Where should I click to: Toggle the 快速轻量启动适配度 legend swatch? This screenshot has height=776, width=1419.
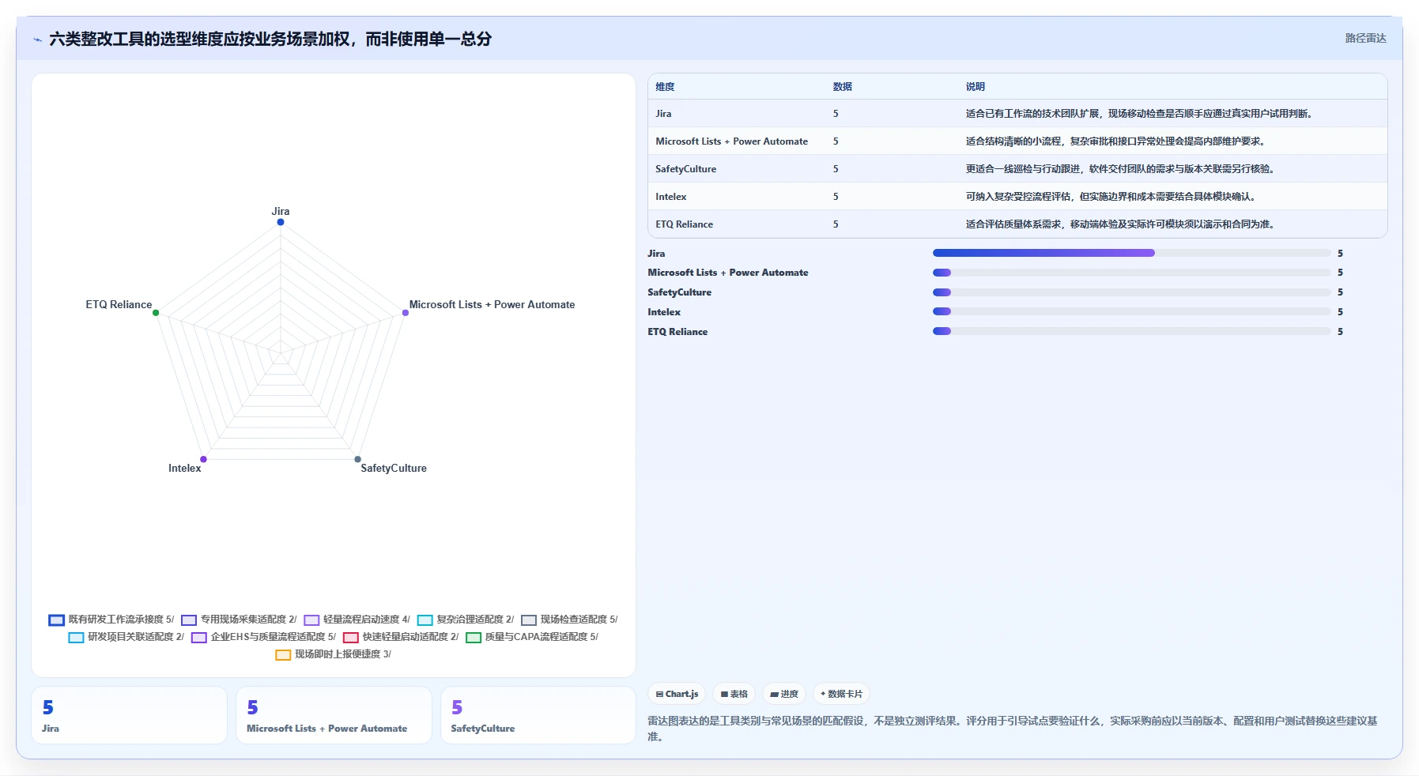(351, 638)
